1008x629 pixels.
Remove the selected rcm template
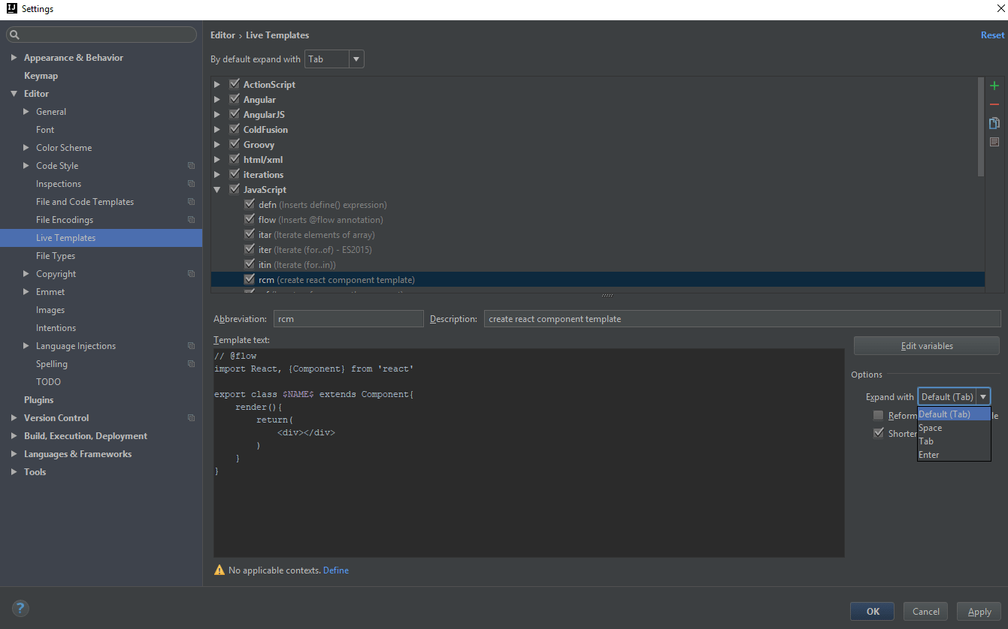(994, 104)
